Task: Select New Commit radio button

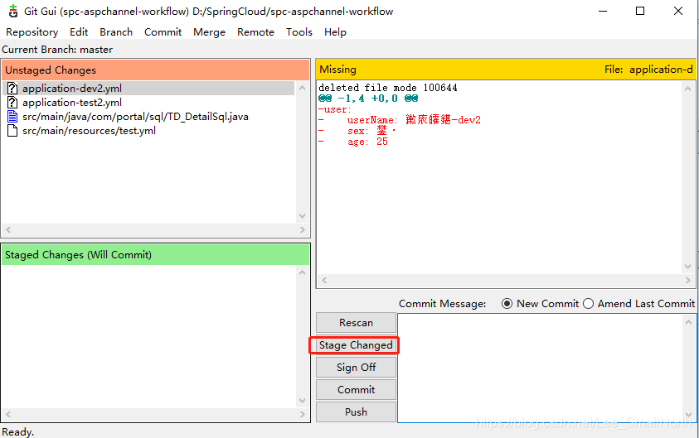Action: pos(507,304)
